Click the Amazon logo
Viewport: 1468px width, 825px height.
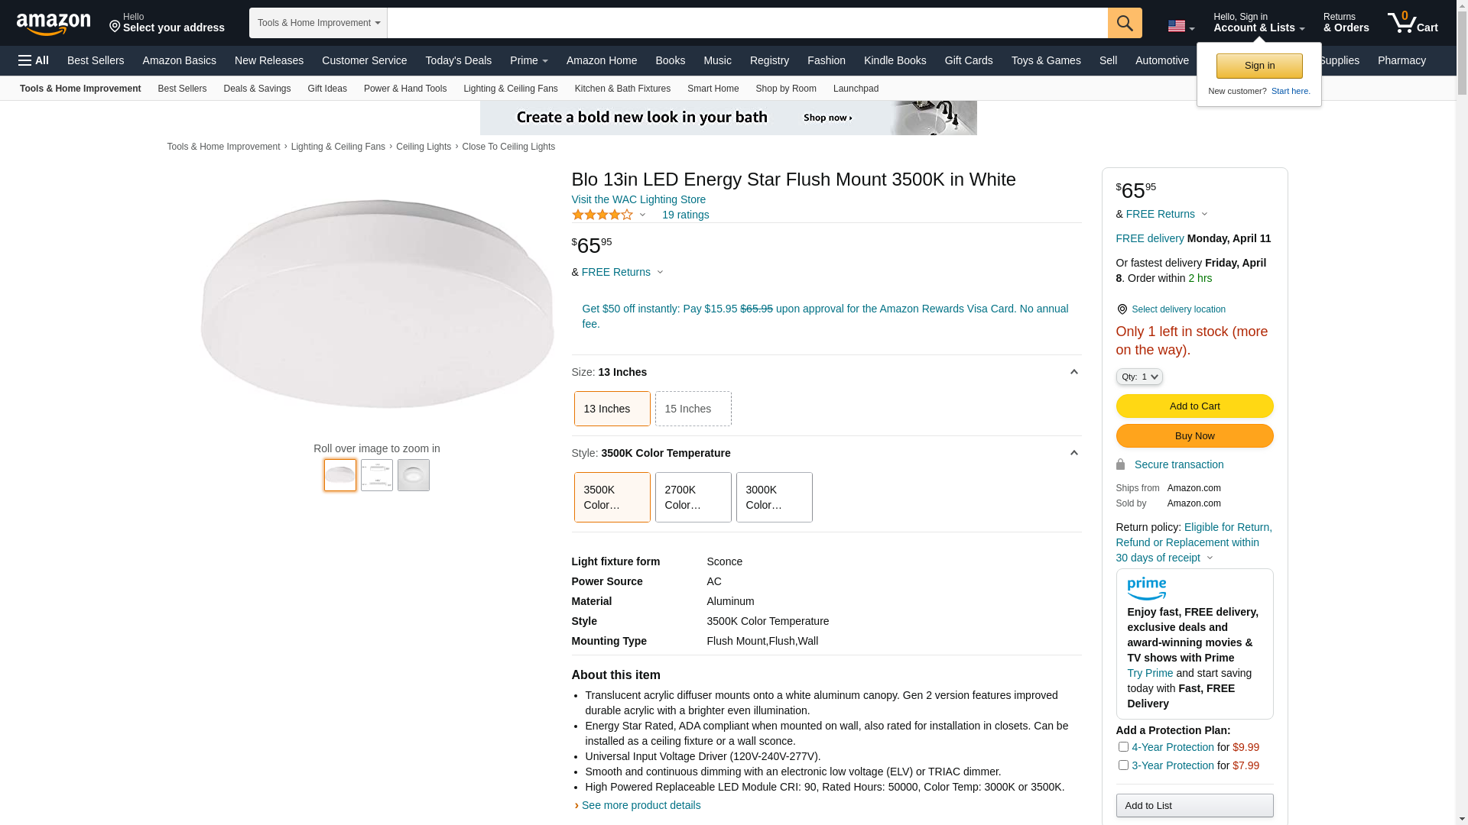pos(54,24)
